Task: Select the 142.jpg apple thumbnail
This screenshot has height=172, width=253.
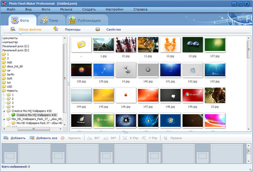Action: point(192,70)
